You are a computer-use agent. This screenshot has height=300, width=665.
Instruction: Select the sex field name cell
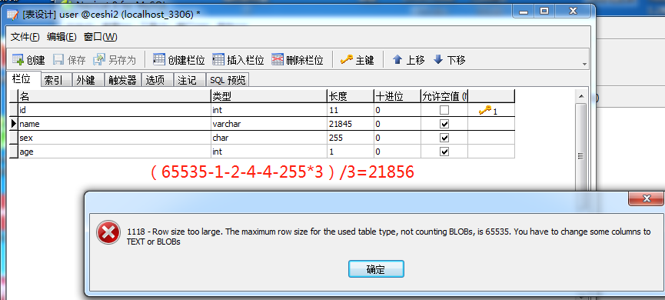(x=114, y=138)
